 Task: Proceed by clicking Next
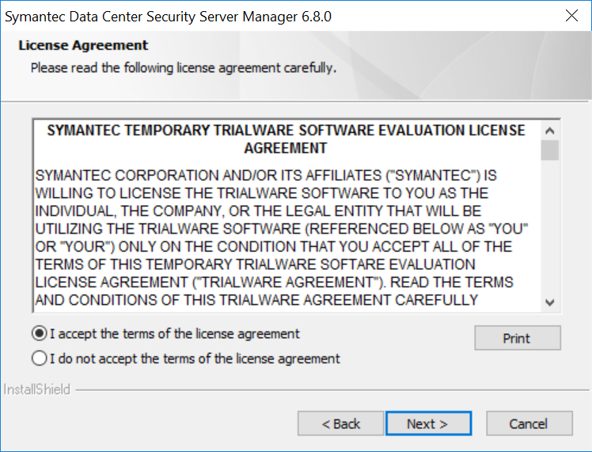pyautogui.click(x=427, y=424)
